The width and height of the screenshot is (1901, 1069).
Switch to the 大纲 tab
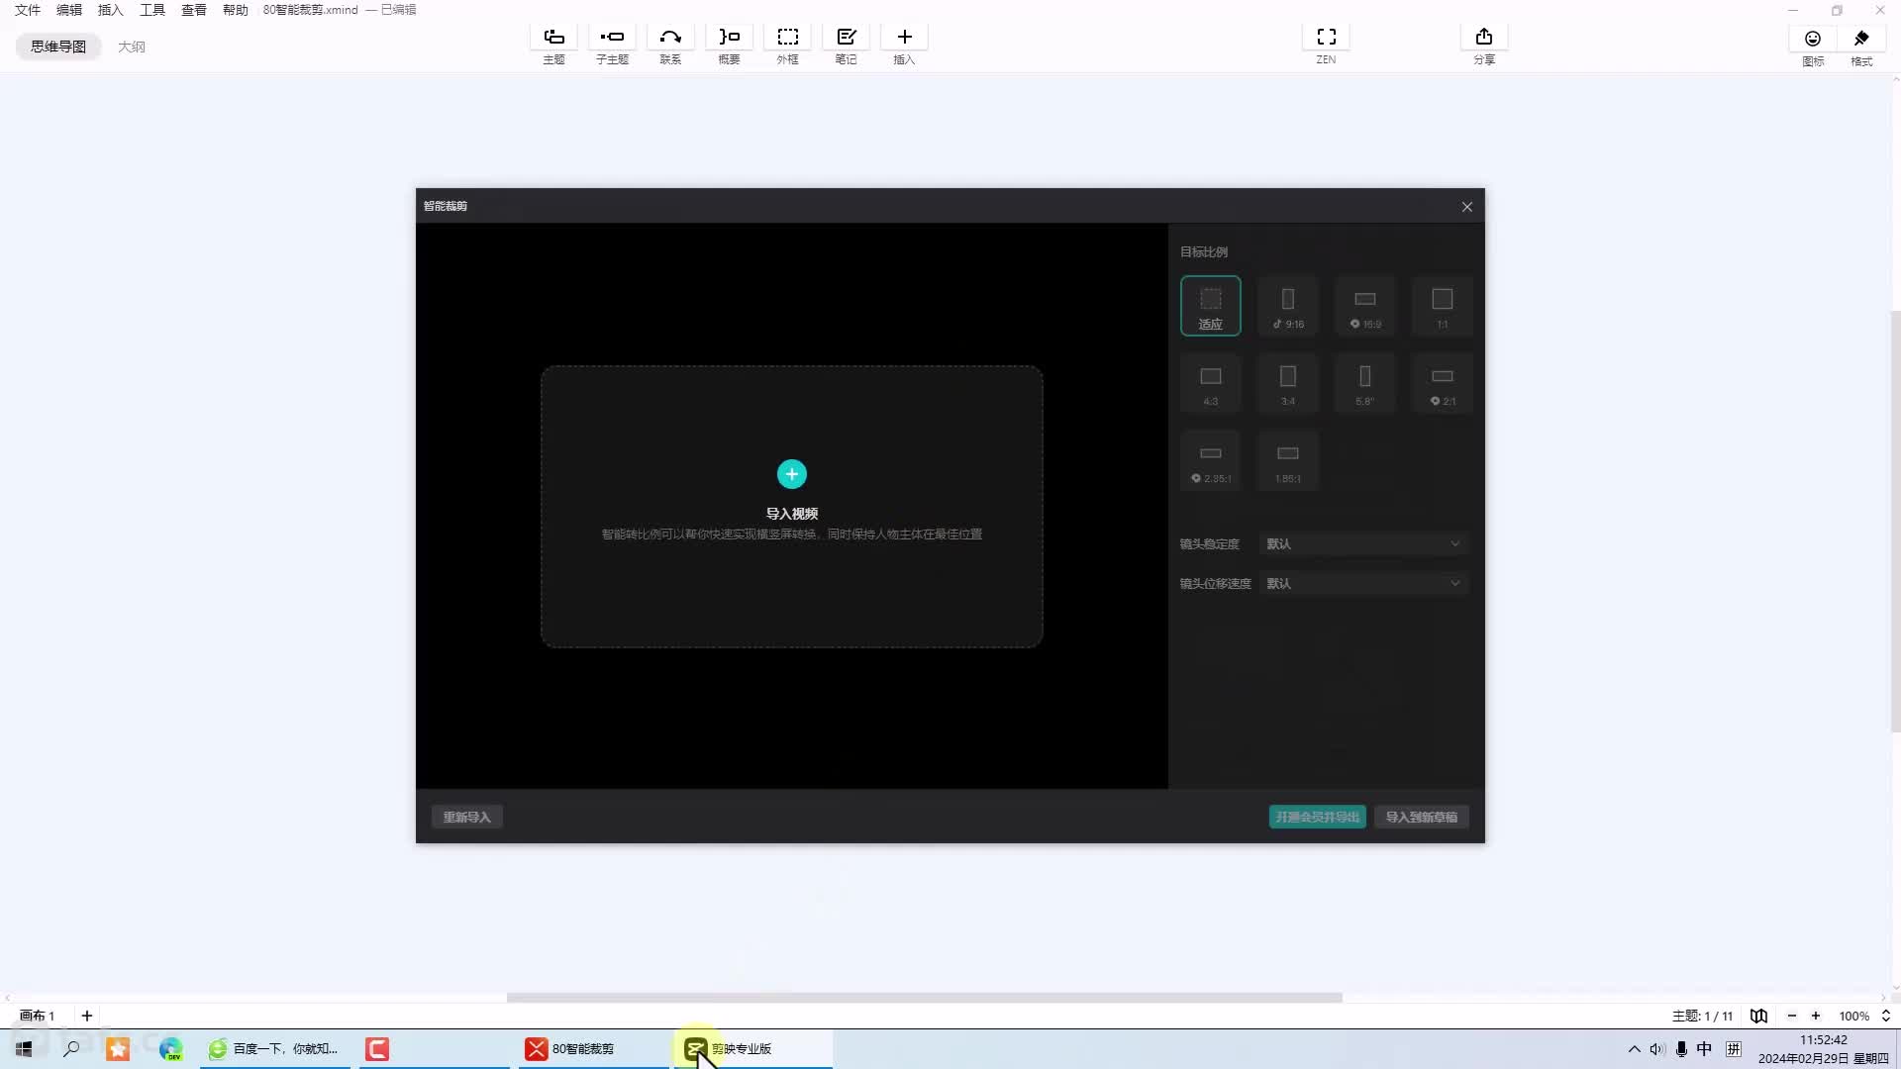pyautogui.click(x=132, y=47)
